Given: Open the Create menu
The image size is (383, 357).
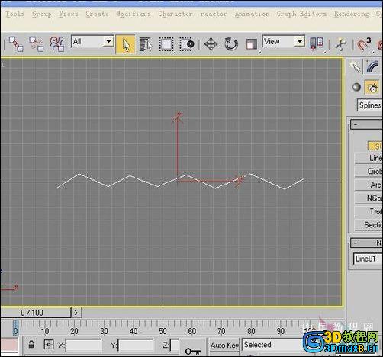Looking at the screenshot, I should [x=97, y=14].
